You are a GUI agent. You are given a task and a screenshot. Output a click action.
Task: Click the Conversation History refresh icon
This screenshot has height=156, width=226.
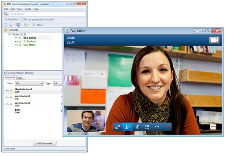[6, 73]
